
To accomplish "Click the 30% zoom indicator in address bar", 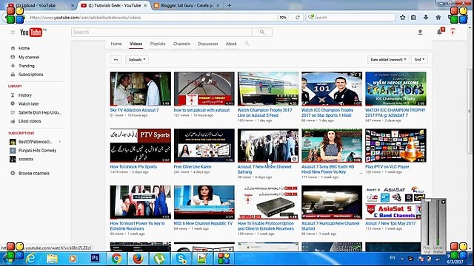I will click(283, 18).
